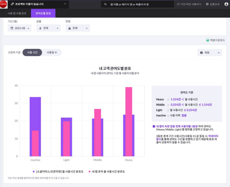The image size is (230, 187).
Task: Open the 연령 전체 dropdown
Action: 78,28
